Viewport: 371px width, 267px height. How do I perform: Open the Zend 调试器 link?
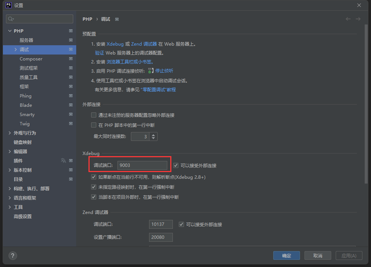click(x=144, y=44)
